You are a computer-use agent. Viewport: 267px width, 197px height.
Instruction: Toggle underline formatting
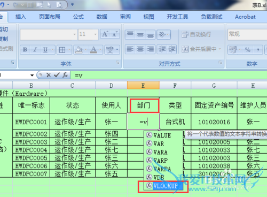(x=45, y=49)
